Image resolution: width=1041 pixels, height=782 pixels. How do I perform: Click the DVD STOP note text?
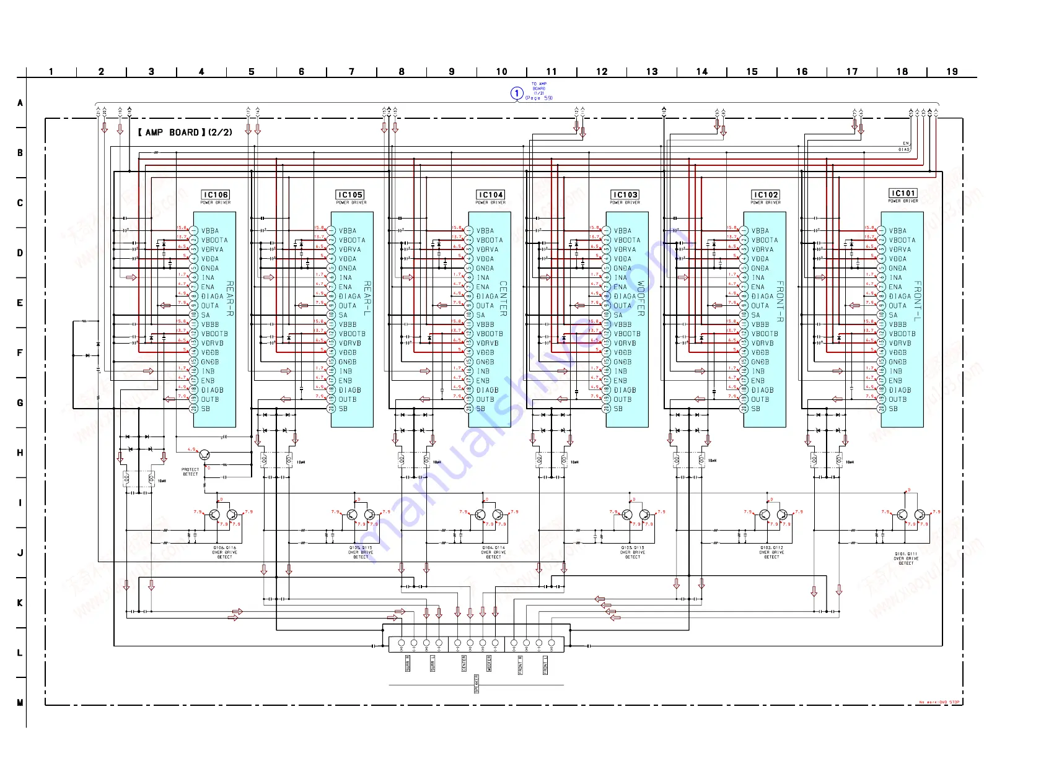tap(939, 702)
